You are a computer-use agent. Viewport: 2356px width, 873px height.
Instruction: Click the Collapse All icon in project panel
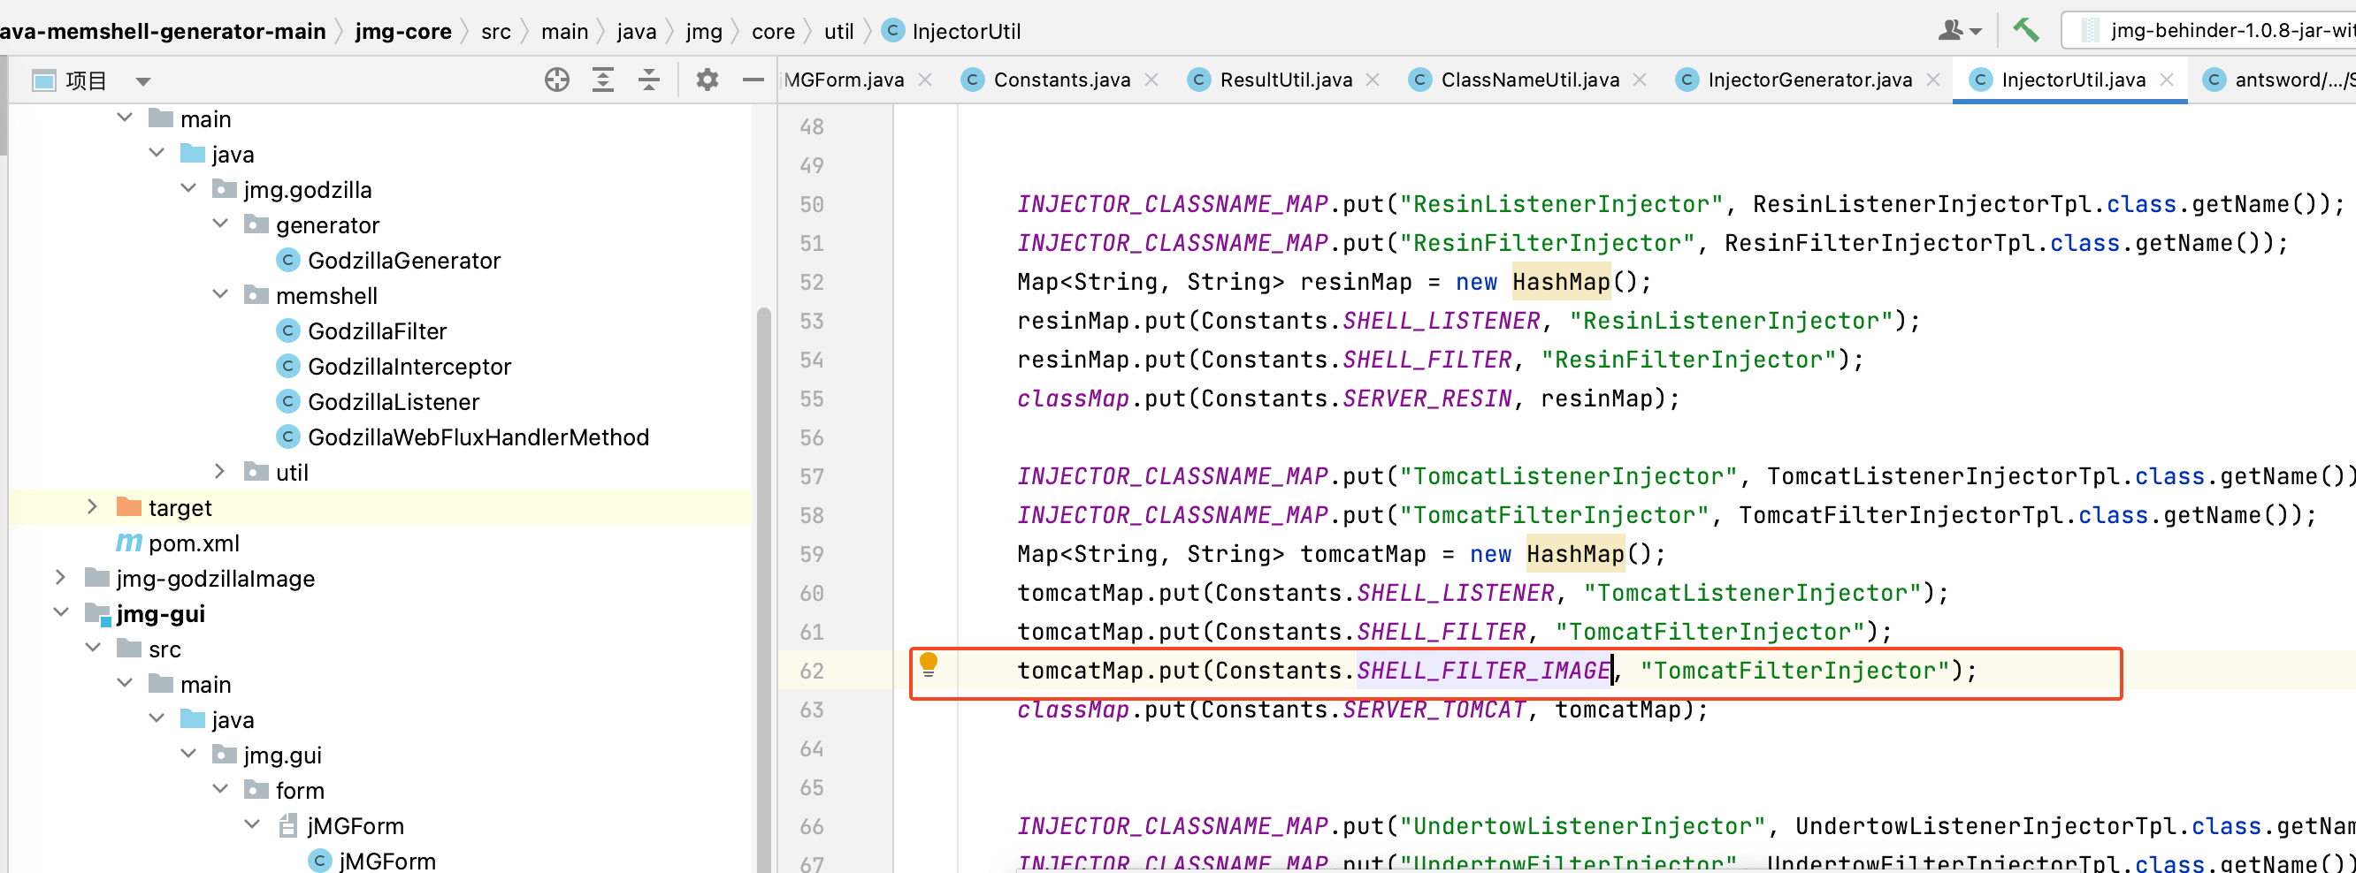[x=648, y=80]
